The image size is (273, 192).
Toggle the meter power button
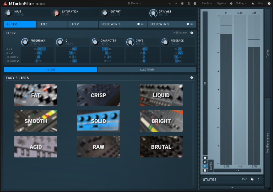click(205, 166)
